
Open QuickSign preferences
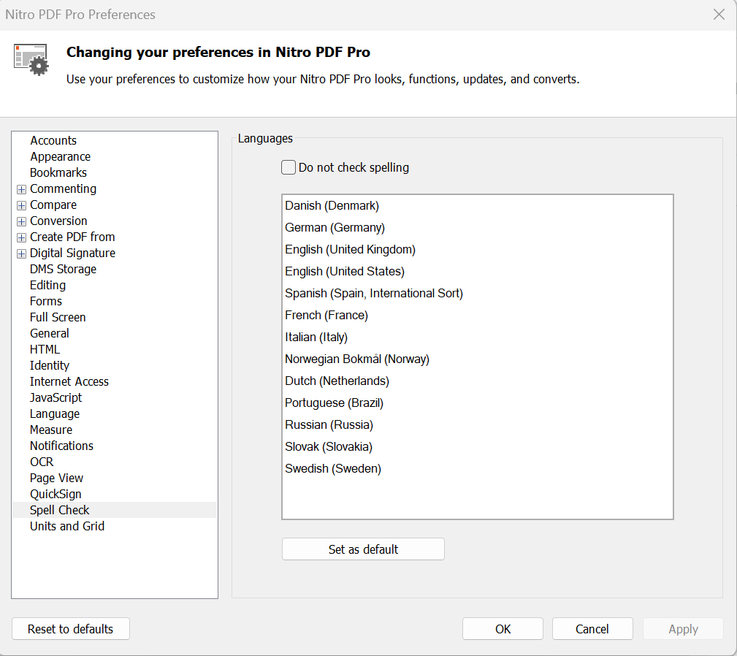tap(56, 494)
